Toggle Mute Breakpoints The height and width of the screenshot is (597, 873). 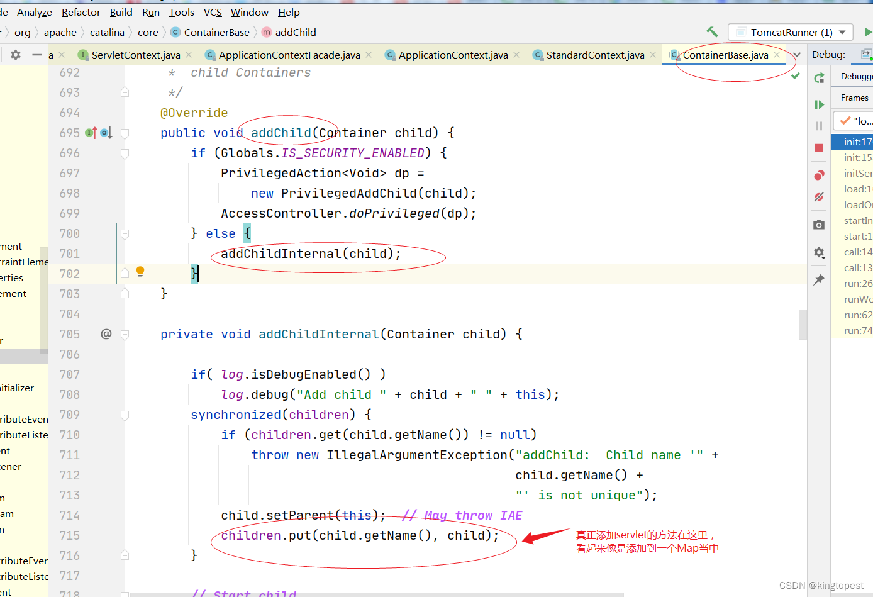(819, 197)
